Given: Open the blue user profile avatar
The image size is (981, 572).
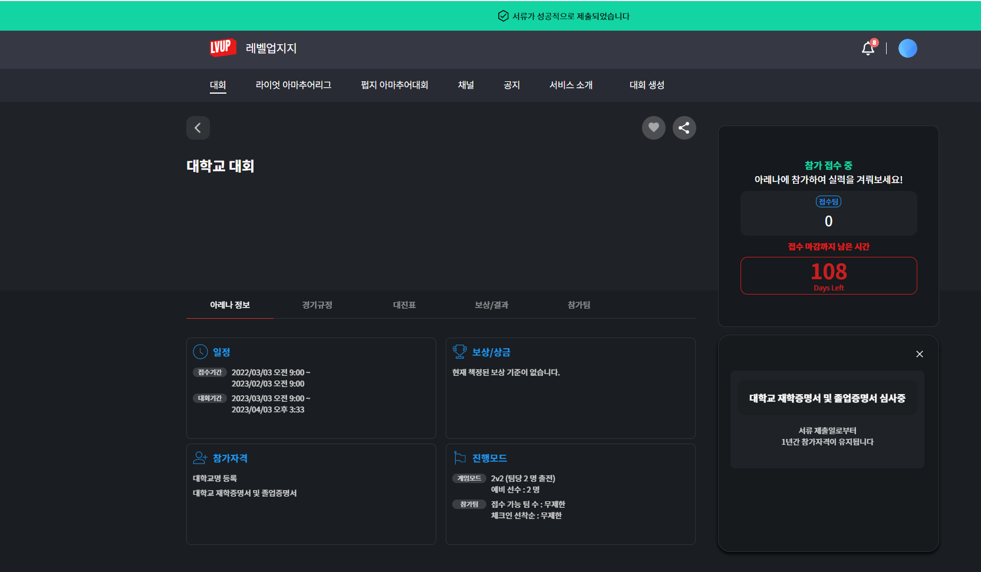Looking at the screenshot, I should tap(907, 48).
